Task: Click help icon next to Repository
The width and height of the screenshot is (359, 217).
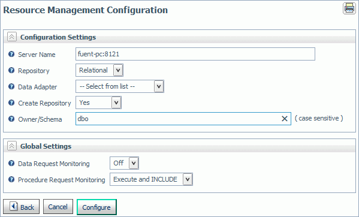Action: tap(11, 70)
